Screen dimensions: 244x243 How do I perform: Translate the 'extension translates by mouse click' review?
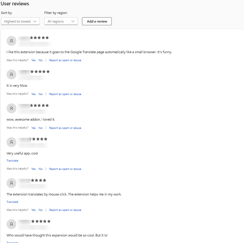tap(12, 202)
